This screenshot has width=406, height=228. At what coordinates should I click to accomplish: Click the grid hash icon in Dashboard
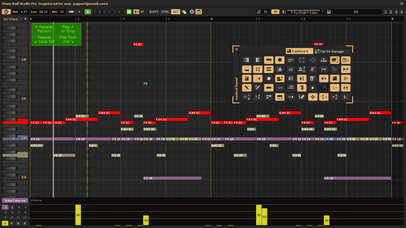tap(258, 69)
